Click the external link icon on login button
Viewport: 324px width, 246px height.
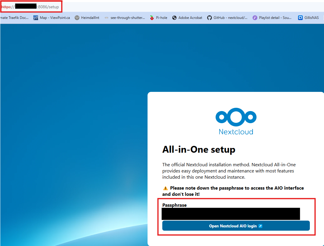click(260, 226)
